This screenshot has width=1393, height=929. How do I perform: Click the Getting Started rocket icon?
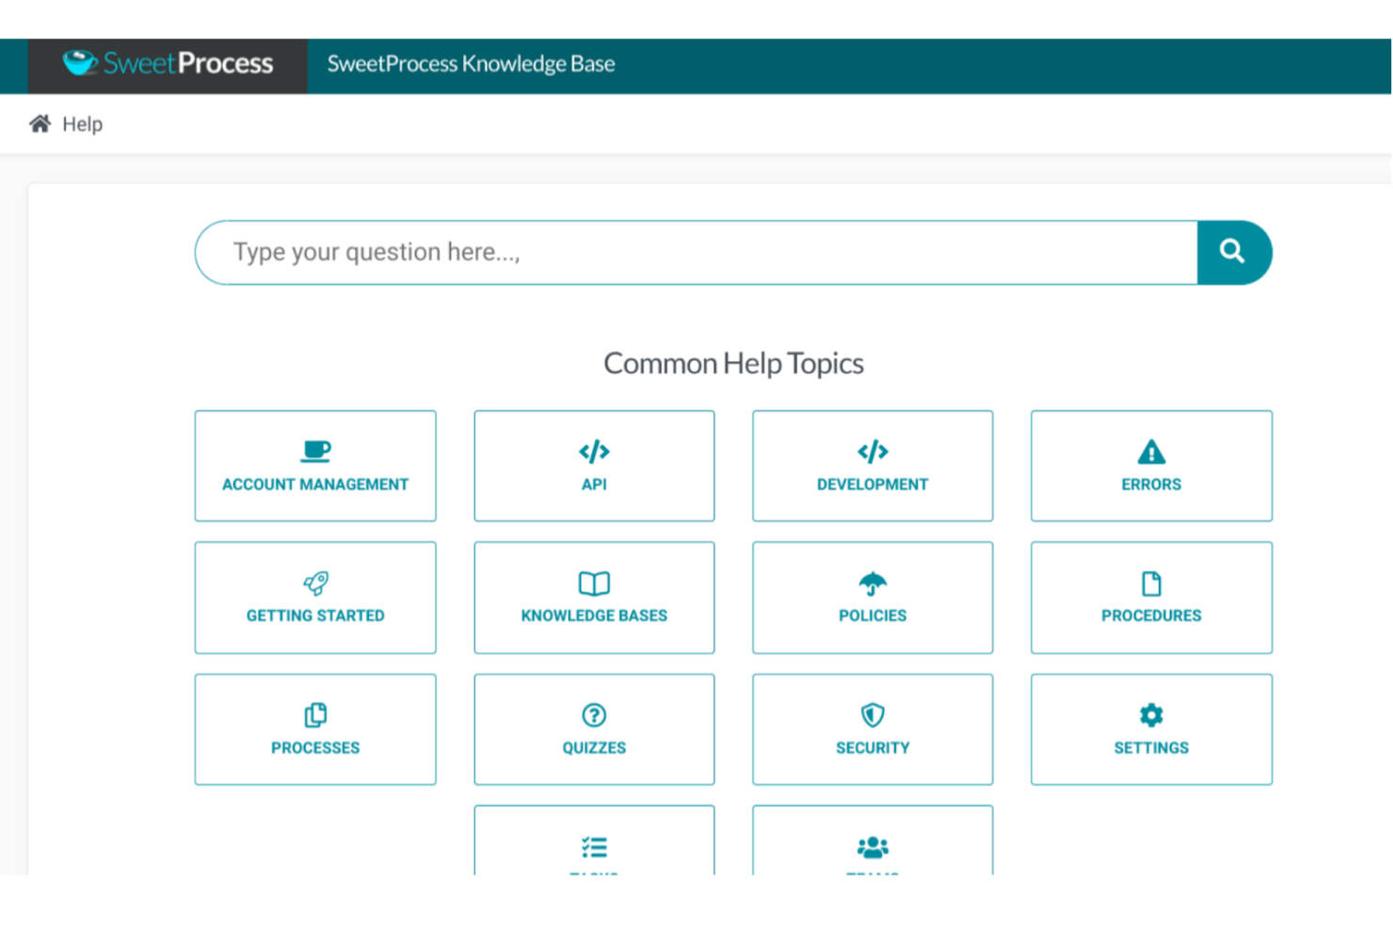pos(315,583)
